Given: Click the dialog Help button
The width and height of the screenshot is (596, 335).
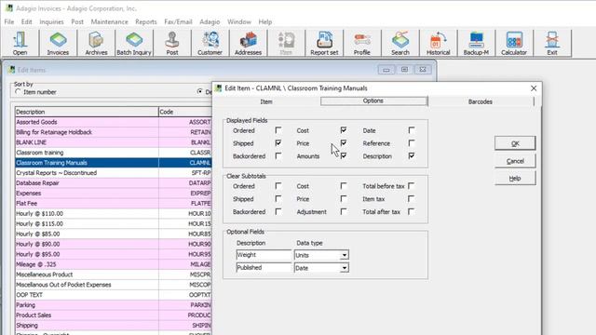Looking at the screenshot, I should pos(515,178).
